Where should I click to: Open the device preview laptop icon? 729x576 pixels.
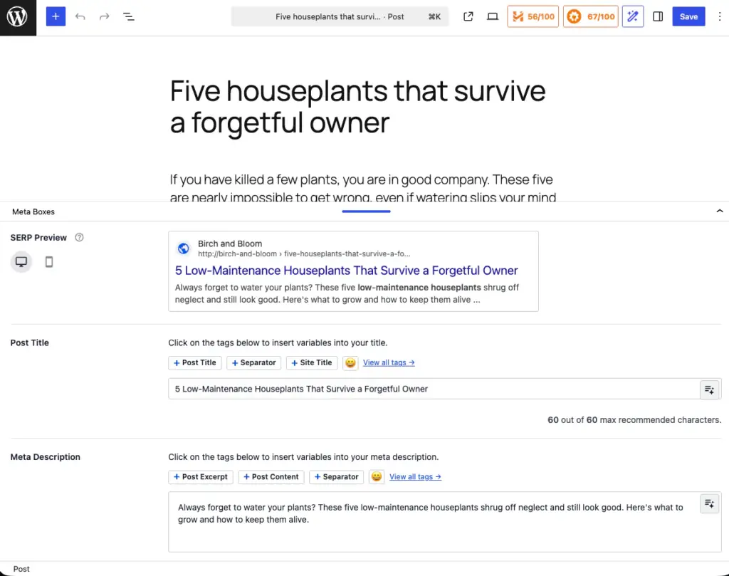(493, 17)
